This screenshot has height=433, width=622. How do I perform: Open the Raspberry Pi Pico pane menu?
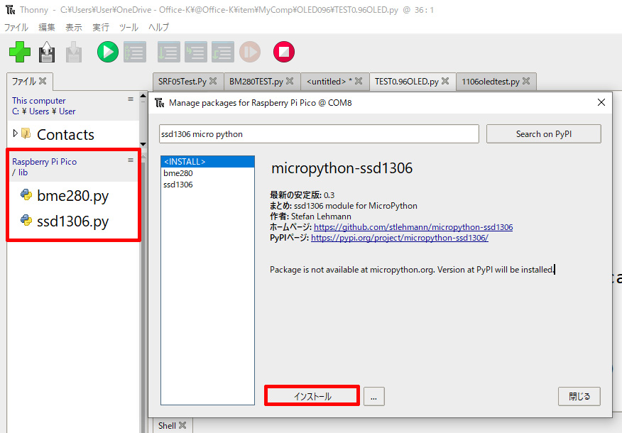point(131,160)
